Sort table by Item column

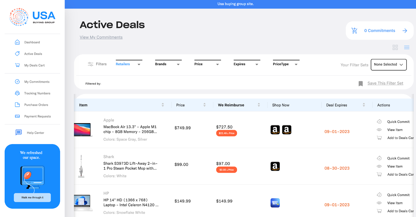click(x=163, y=105)
